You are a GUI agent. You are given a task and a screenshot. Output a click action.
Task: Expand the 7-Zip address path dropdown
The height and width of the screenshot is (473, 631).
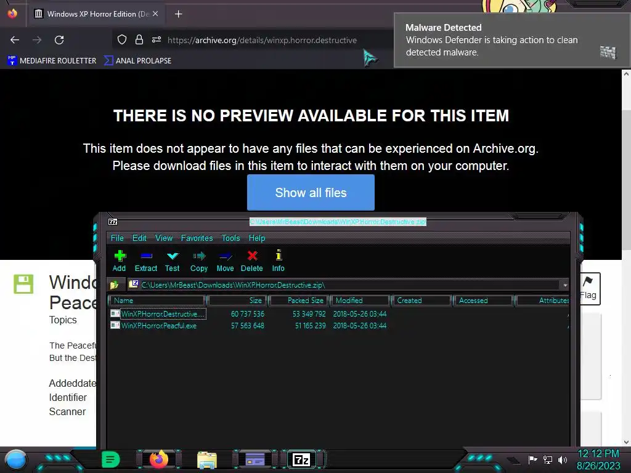click(565, 285)
